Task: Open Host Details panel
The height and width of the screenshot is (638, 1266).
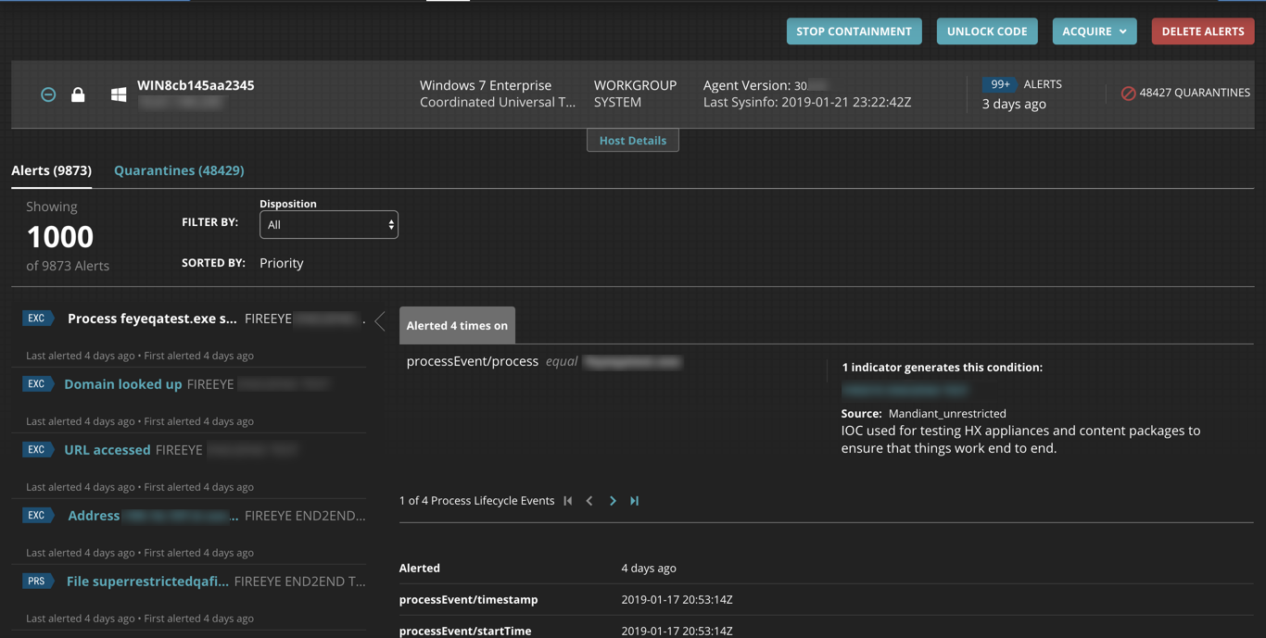Action: pyautogui.click(x=633, y=140)
